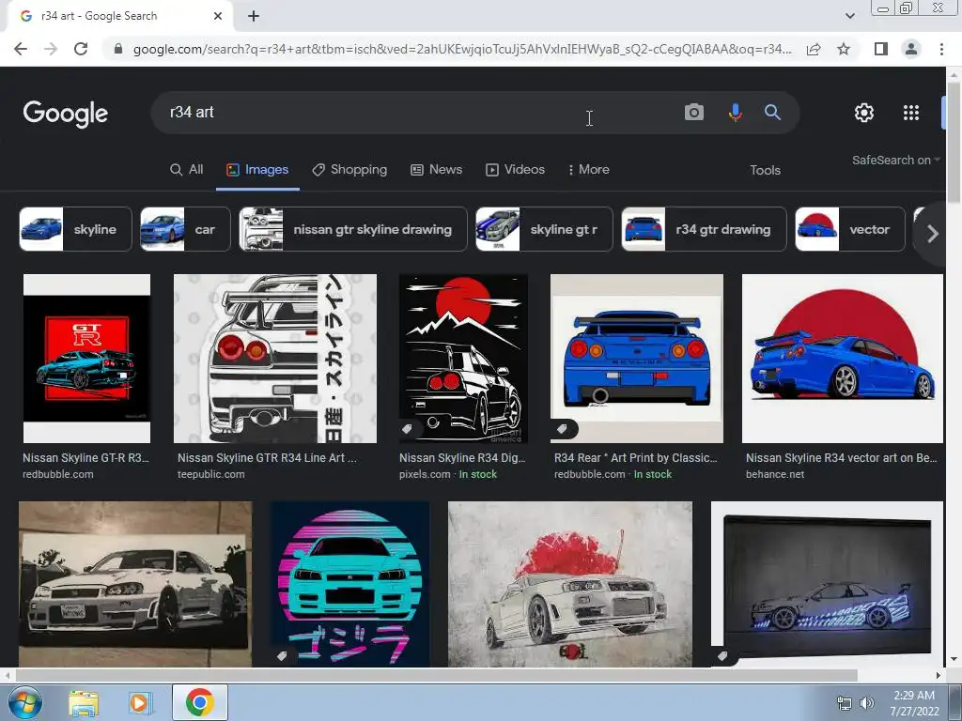Close the r34 art Google Search tab
This screenshot has width=962, height=721.
coord(218,16)
